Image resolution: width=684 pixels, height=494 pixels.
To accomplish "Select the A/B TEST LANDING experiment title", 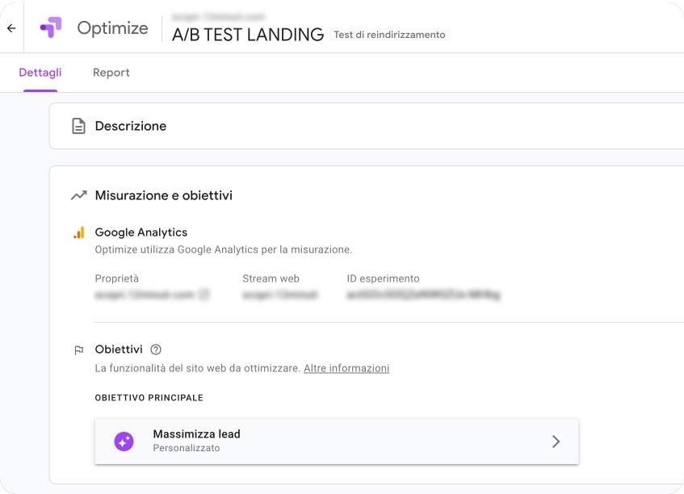I will click(x=248, y=35).
